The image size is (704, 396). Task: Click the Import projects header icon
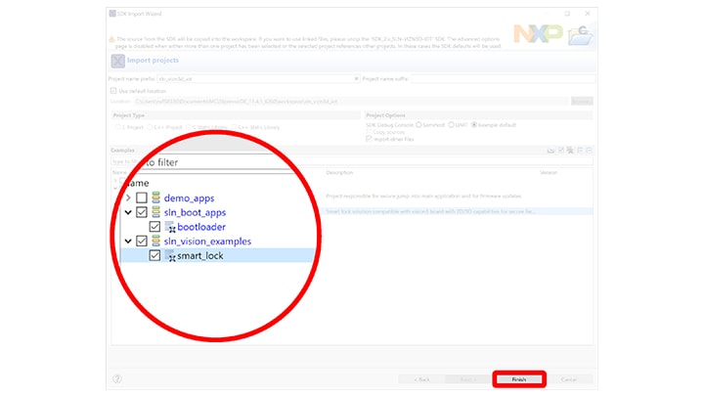pyautogui.click(x=119, y=61)
